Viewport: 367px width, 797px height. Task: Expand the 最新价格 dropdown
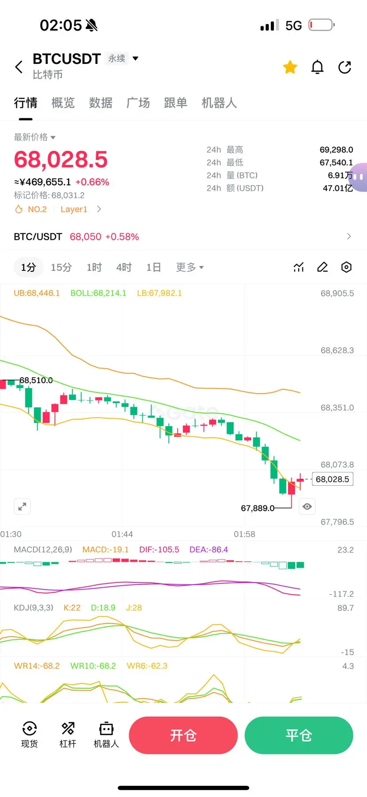[x=35, y=137]
